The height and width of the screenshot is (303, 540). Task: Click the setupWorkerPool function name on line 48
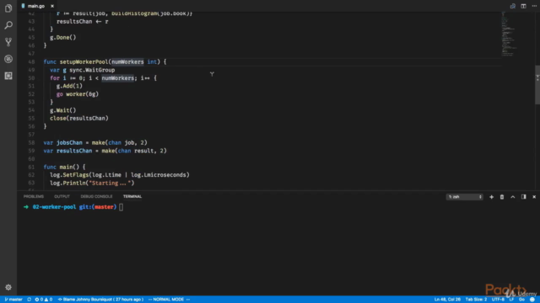(x=84, y=61)
